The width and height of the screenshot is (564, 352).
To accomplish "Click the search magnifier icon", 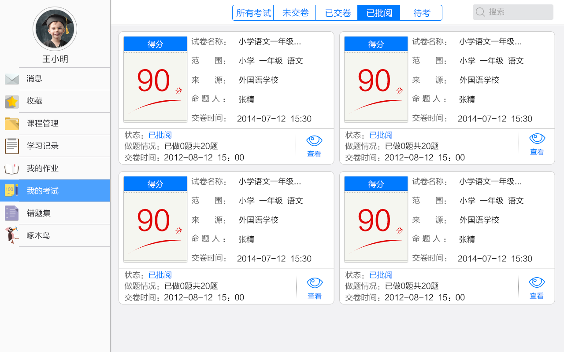I will click(x=480, y=12).
